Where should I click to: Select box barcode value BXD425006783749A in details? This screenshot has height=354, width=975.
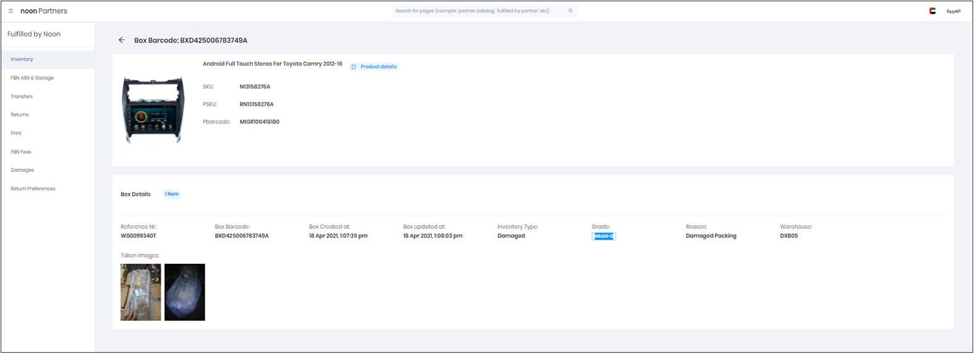(242, 236)
